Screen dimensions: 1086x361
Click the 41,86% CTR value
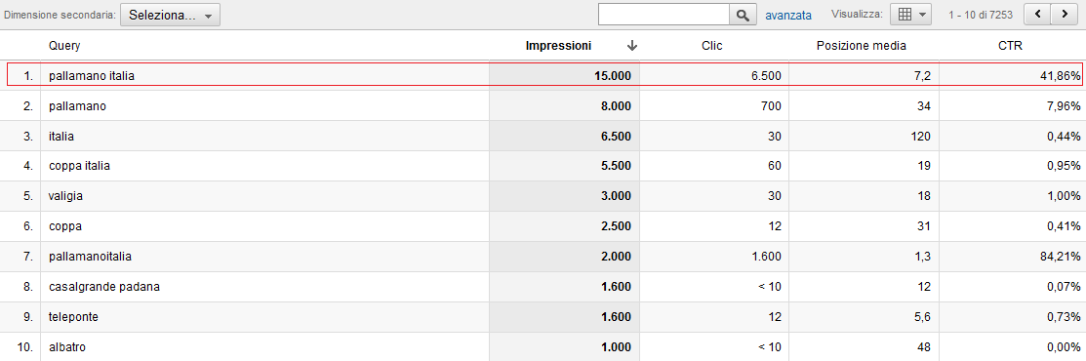click(1061, 75)
